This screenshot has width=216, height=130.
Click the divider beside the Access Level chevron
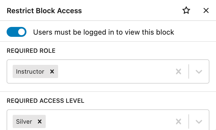(x=189, y=121)
